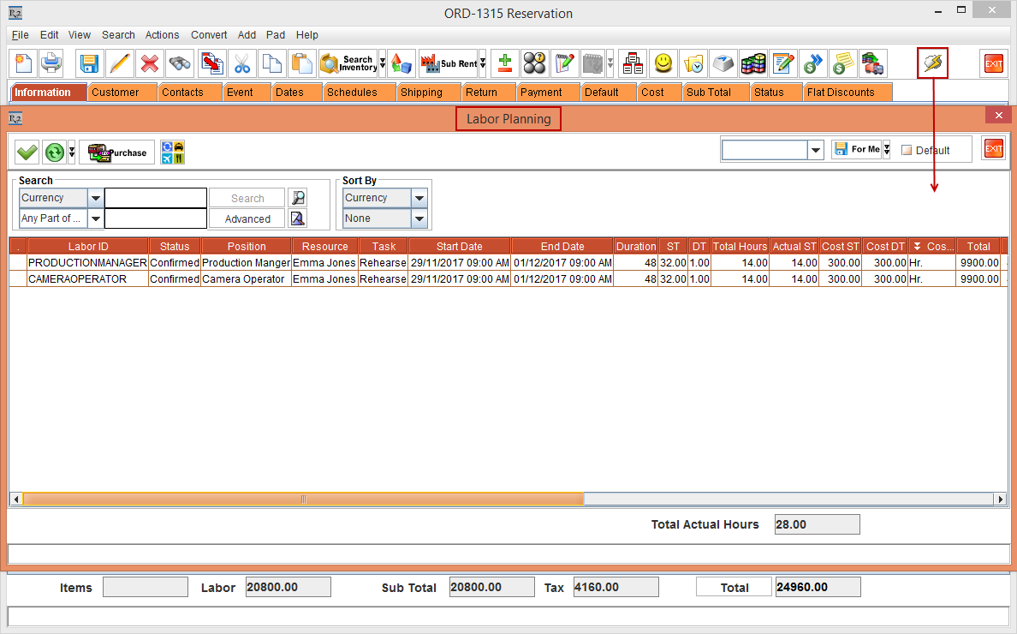This screenshot has width=1017, height=634.
Task: Cut using the scissors icon
Action: coord(242,63)
